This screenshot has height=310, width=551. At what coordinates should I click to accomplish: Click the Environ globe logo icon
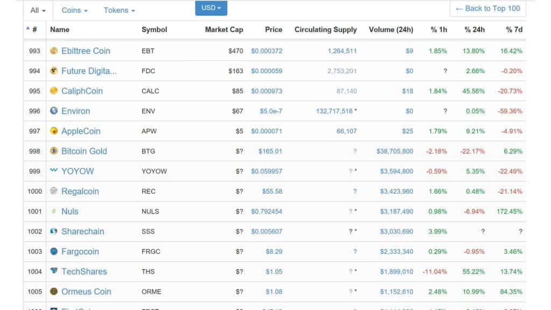54,111
